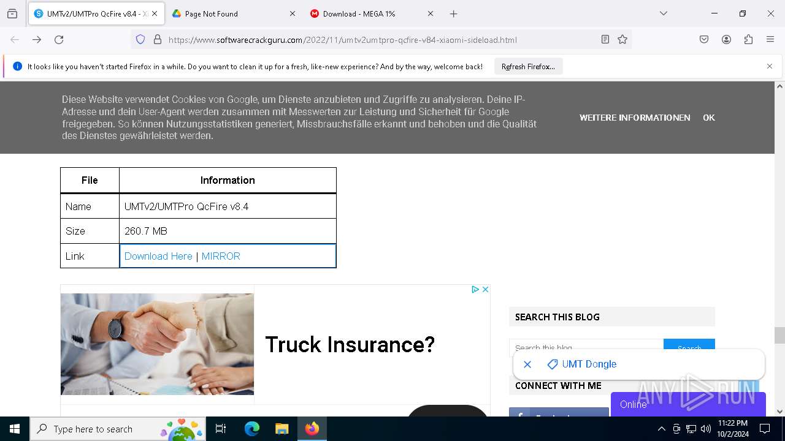Toggle reader view icon
This screenshot has width=785, height=441.
tap(605, 40)
